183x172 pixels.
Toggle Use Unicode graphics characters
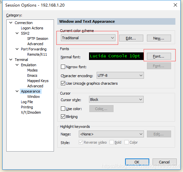pyautogui.click(x=63, y=83)
